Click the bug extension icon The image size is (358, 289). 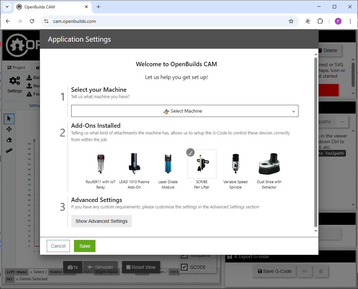click(x=308, y=21)
